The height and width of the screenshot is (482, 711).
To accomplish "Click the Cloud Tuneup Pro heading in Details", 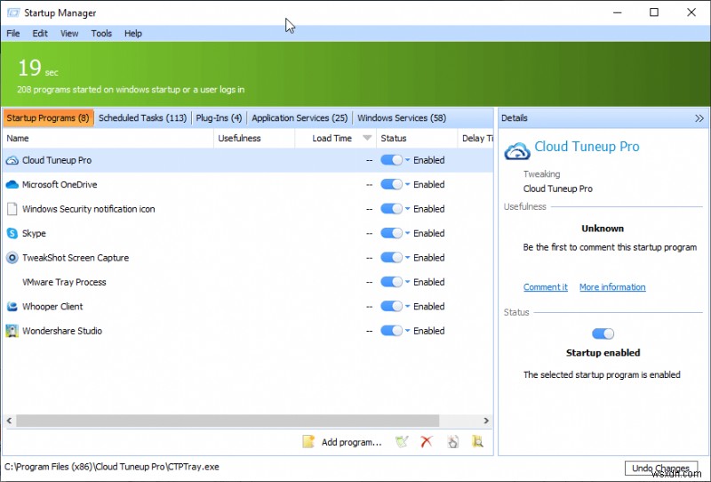I will coord(587,147).
